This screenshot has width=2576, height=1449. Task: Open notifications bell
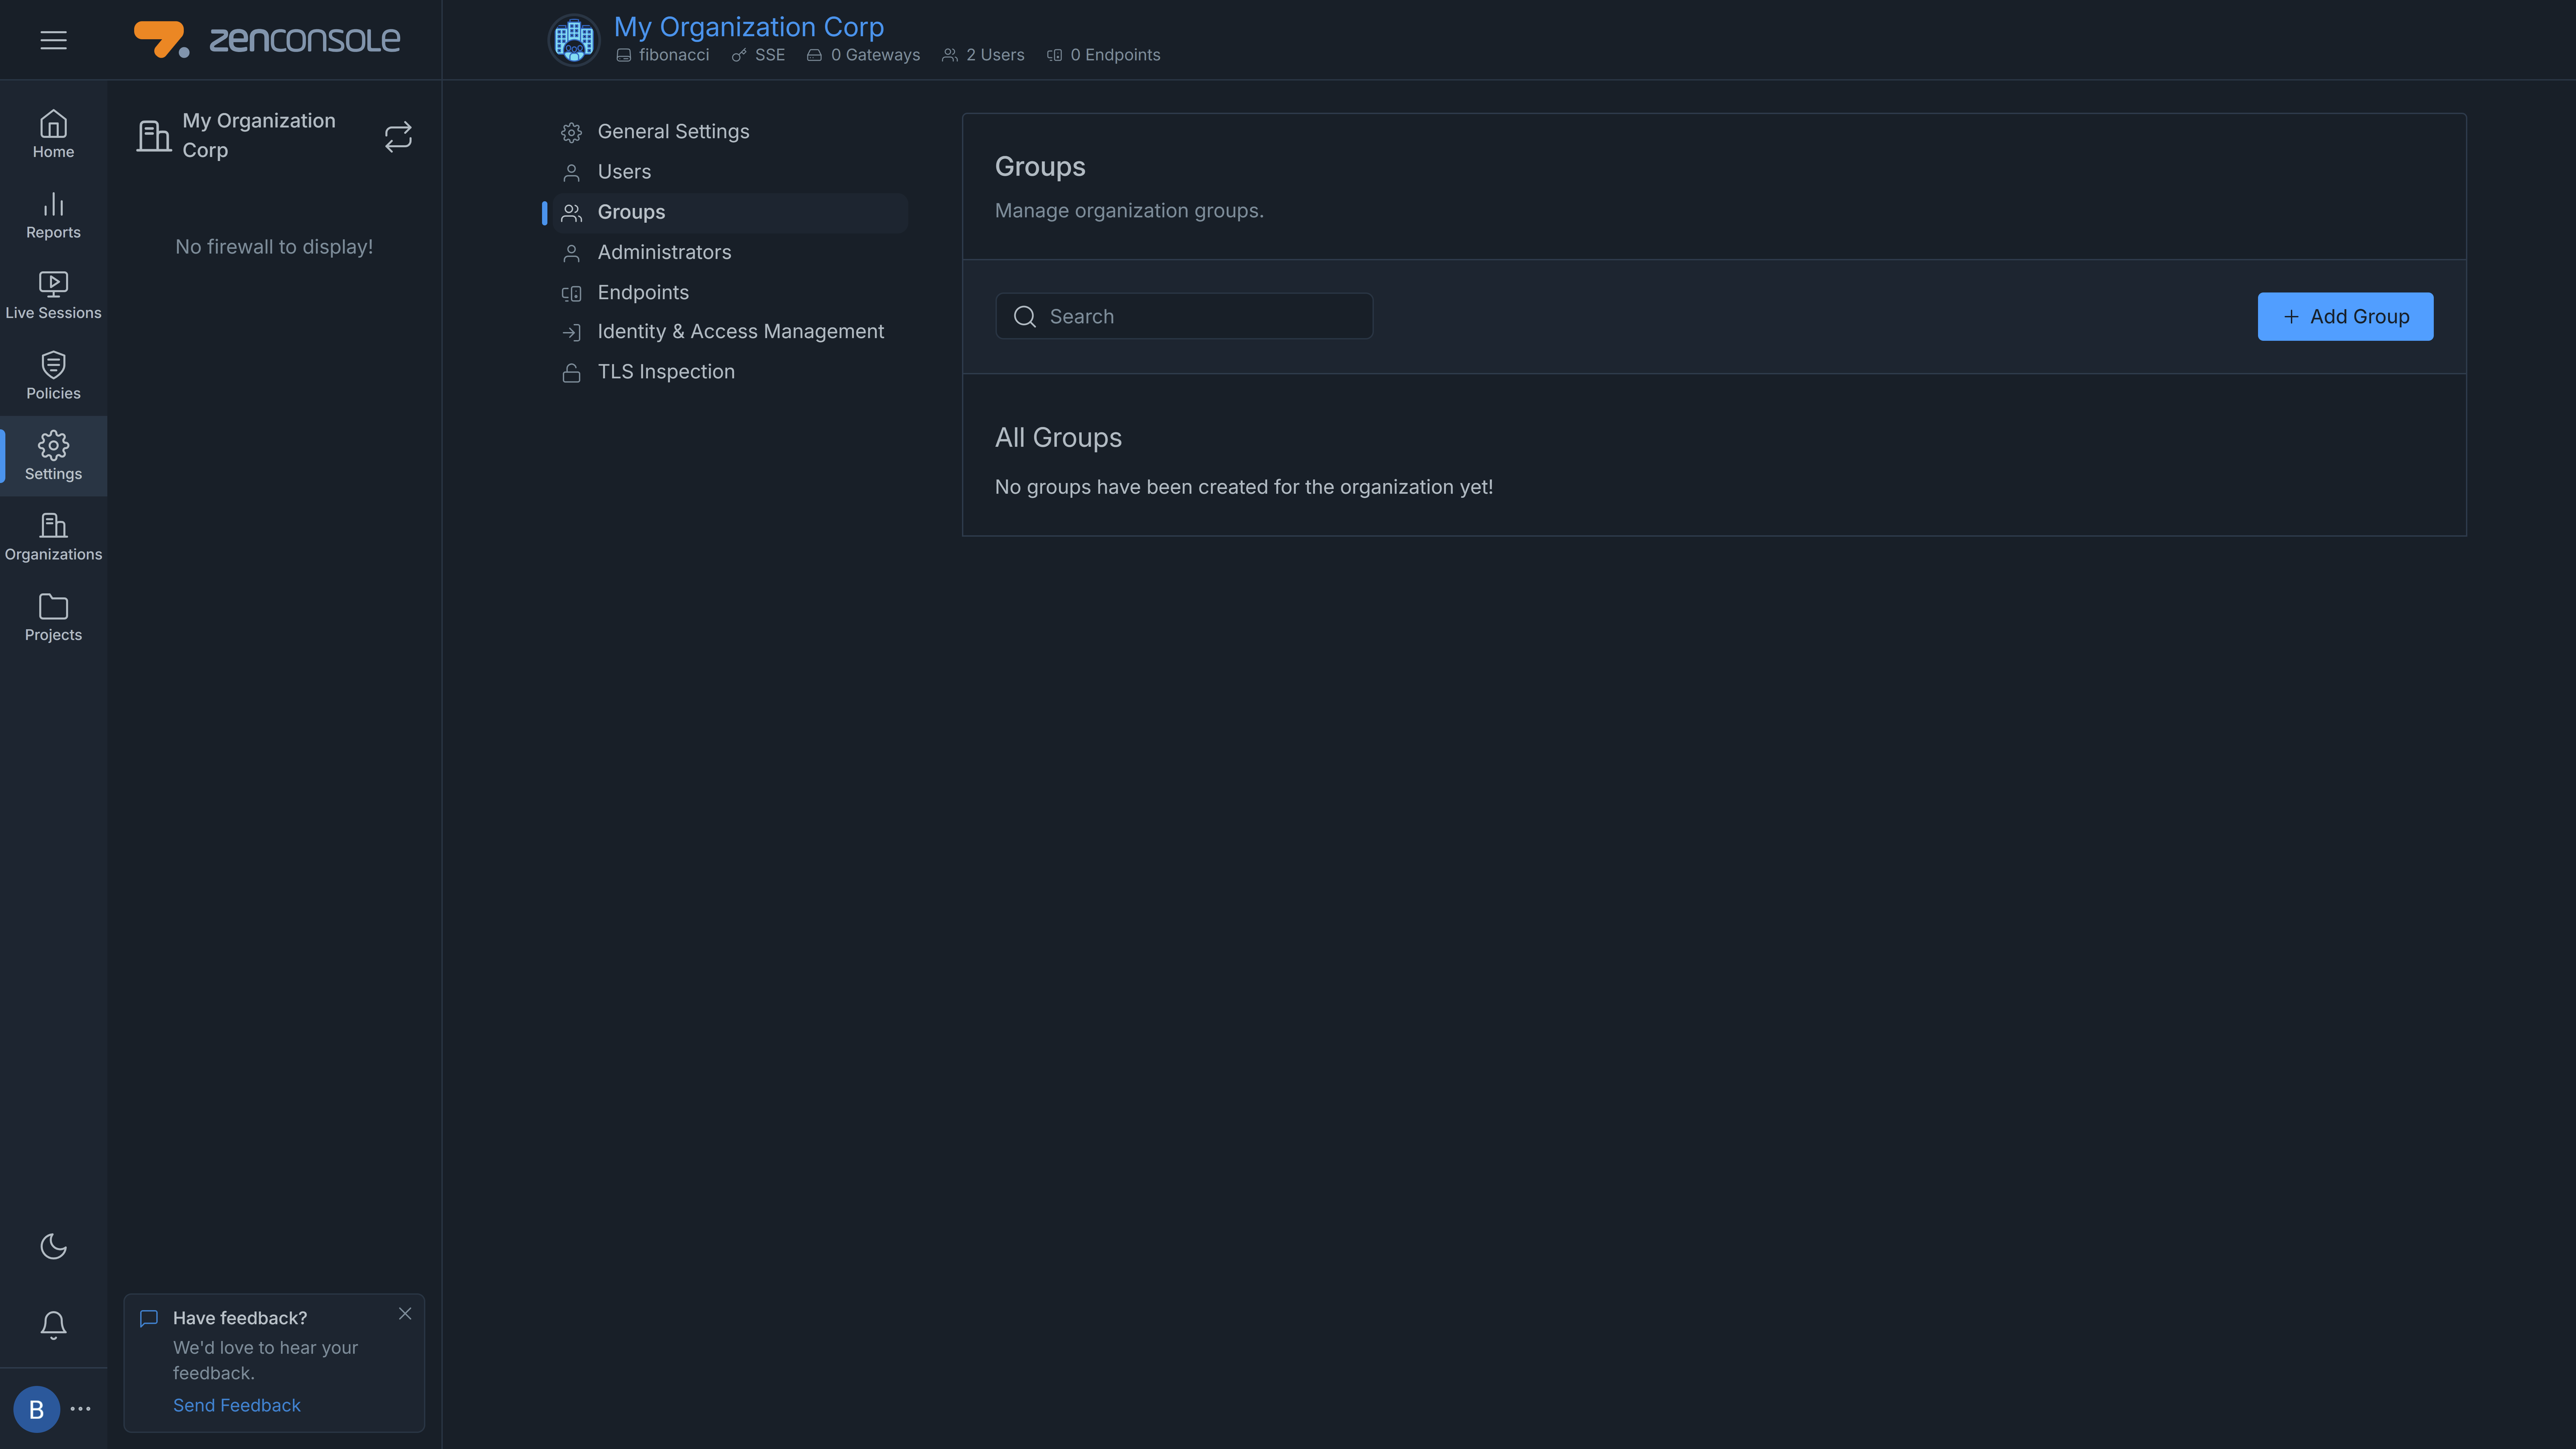click(53, 1325)
